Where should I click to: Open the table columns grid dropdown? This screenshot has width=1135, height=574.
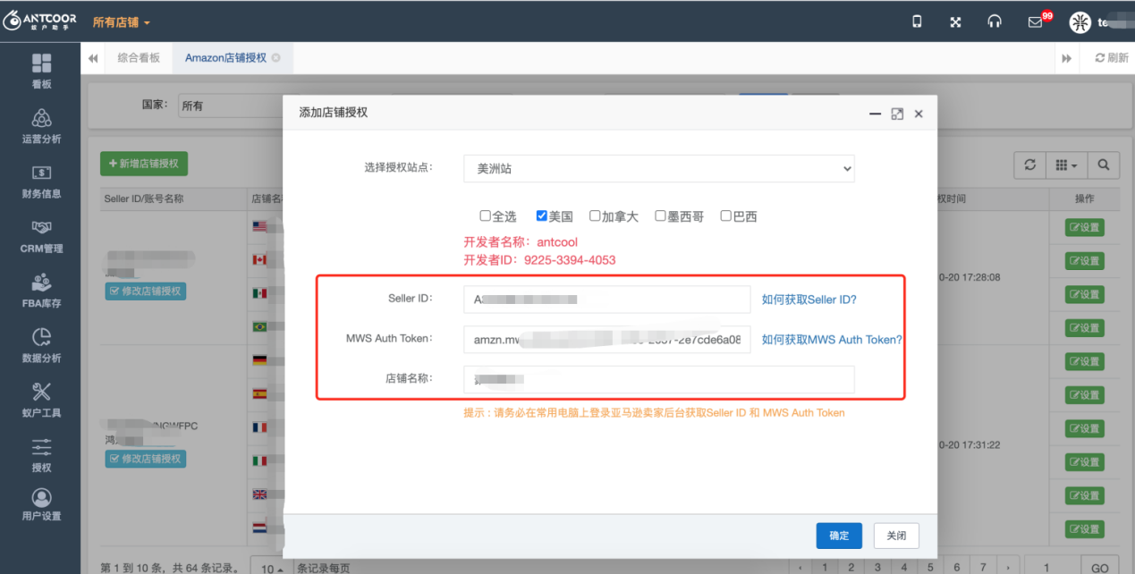(1067, 165)
